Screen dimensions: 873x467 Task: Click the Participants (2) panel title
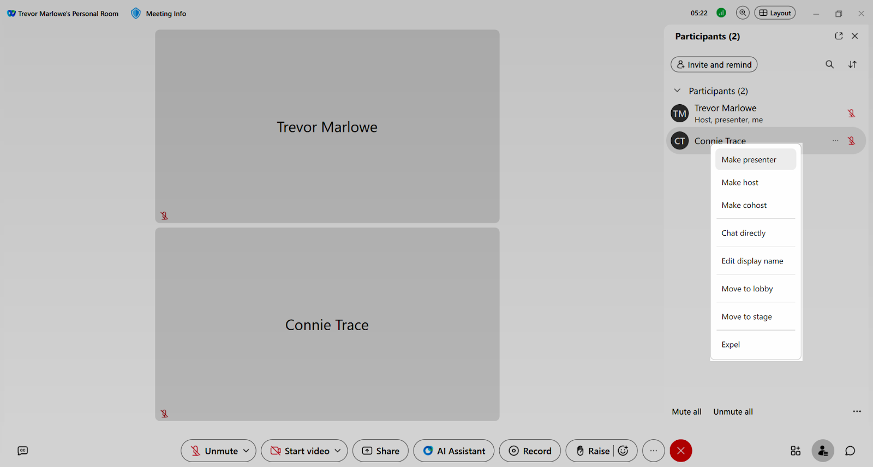tap(708, 37)
